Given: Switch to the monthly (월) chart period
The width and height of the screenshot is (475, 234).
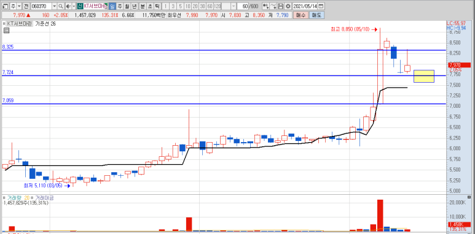Looking at the screenshot, I should [127, 6].
